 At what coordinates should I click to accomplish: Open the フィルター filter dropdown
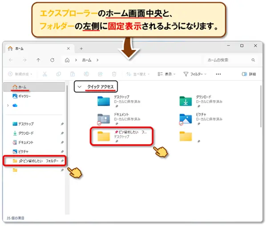[x=195, y=74]
